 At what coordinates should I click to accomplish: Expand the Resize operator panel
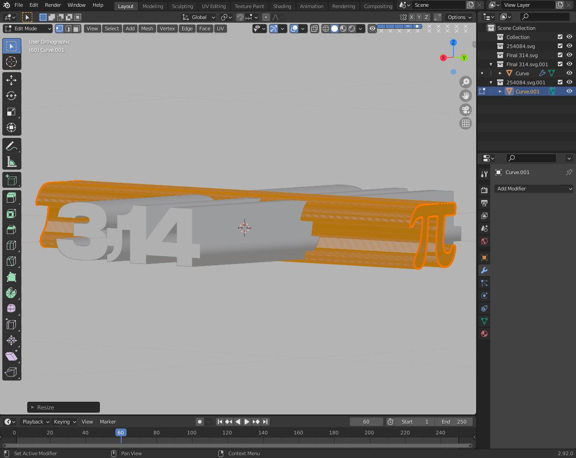64,407
